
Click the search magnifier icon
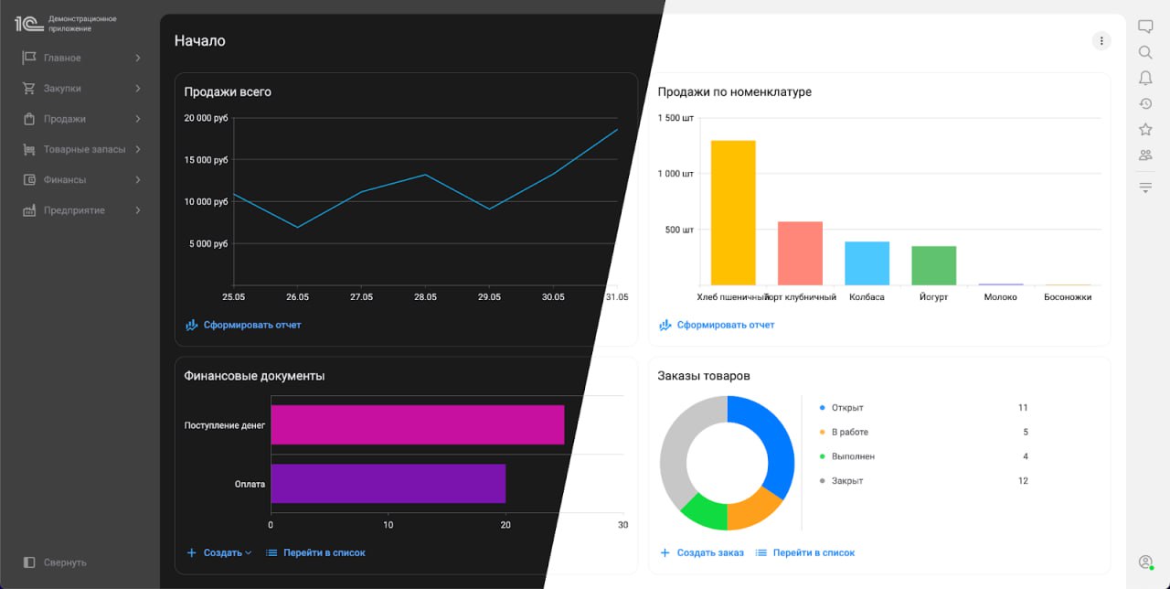pyautogui.click(x=1145, y=53)
